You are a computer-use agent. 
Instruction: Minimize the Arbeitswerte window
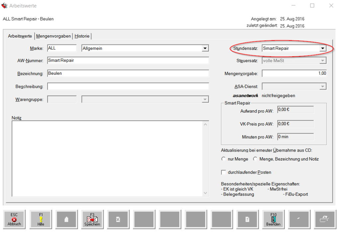[294, 6]
